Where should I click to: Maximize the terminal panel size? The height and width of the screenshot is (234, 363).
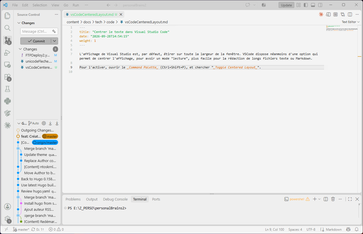click(x=350, y=199)
